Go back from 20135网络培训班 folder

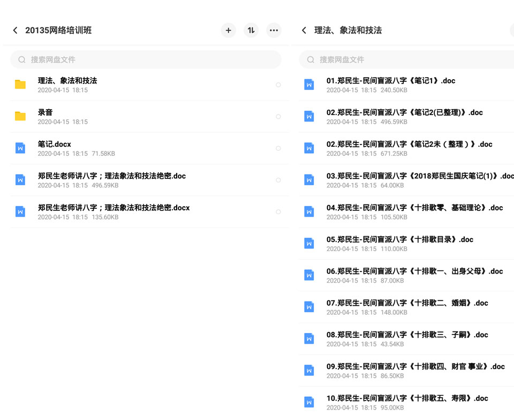[x=15, y=31]
